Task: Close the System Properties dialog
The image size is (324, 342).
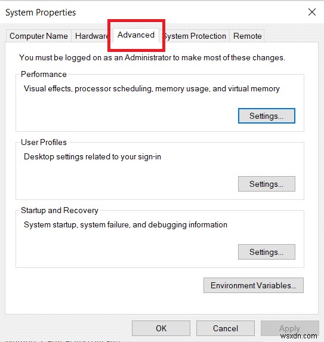Action: [312, 12]
